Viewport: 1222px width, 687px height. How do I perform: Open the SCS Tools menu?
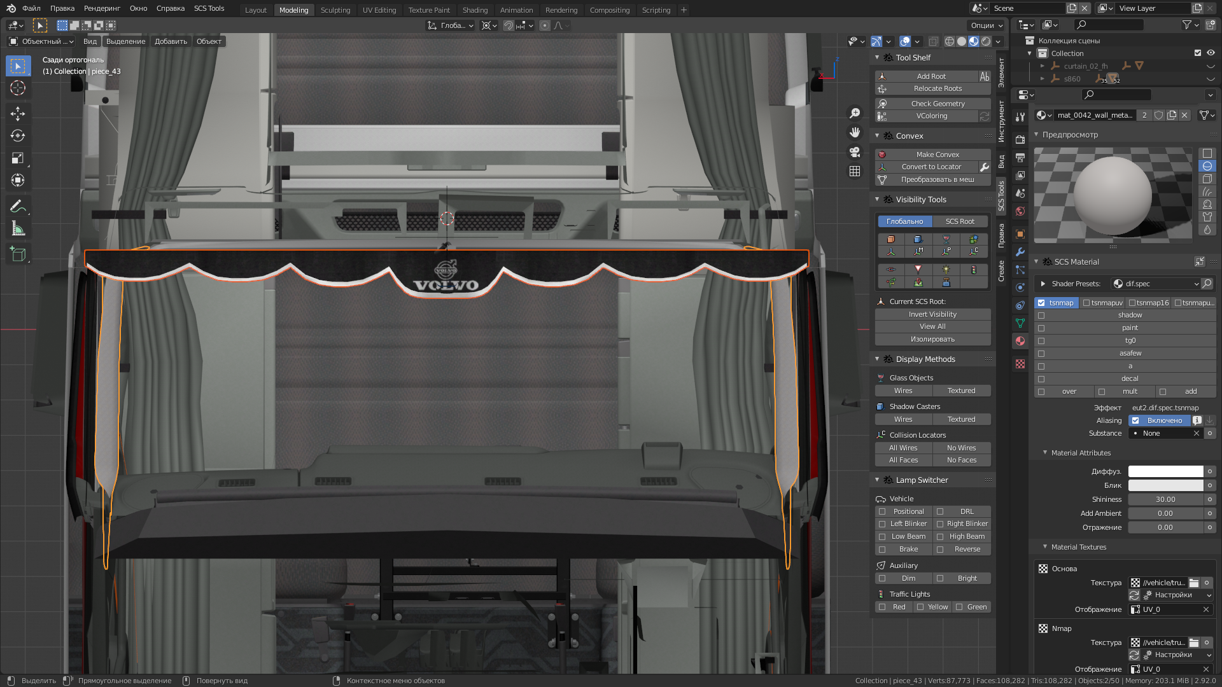pos(209,8)
